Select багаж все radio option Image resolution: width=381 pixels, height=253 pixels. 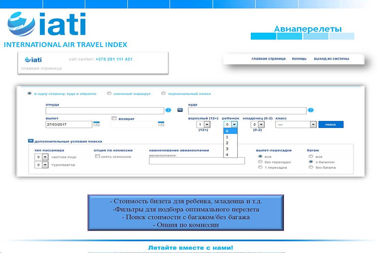click(311, 156)
